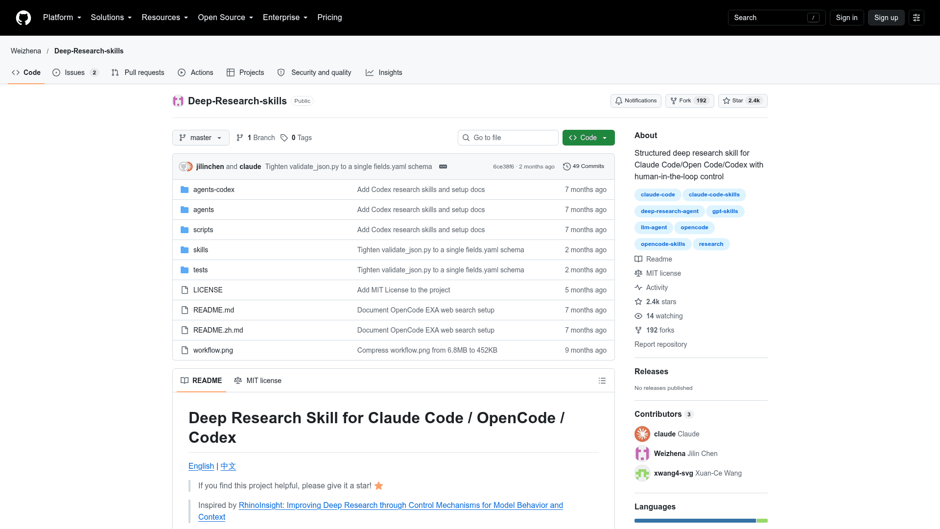Click the Sign up button
This screenshot has height=529, width=940.
pos(886,18)
